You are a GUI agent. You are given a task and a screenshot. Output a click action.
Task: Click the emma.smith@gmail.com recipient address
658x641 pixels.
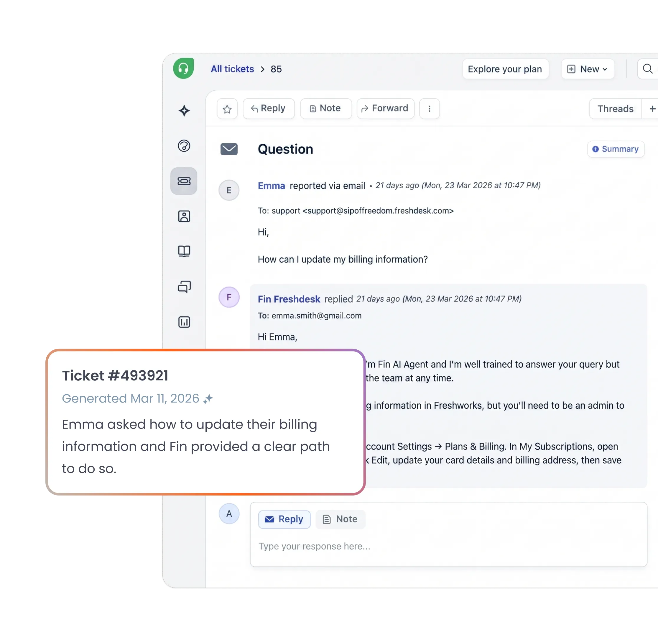coord(316,315)
